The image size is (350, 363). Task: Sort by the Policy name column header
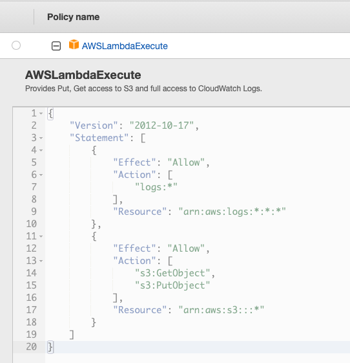pyautogui.click(x=73, y=17)
